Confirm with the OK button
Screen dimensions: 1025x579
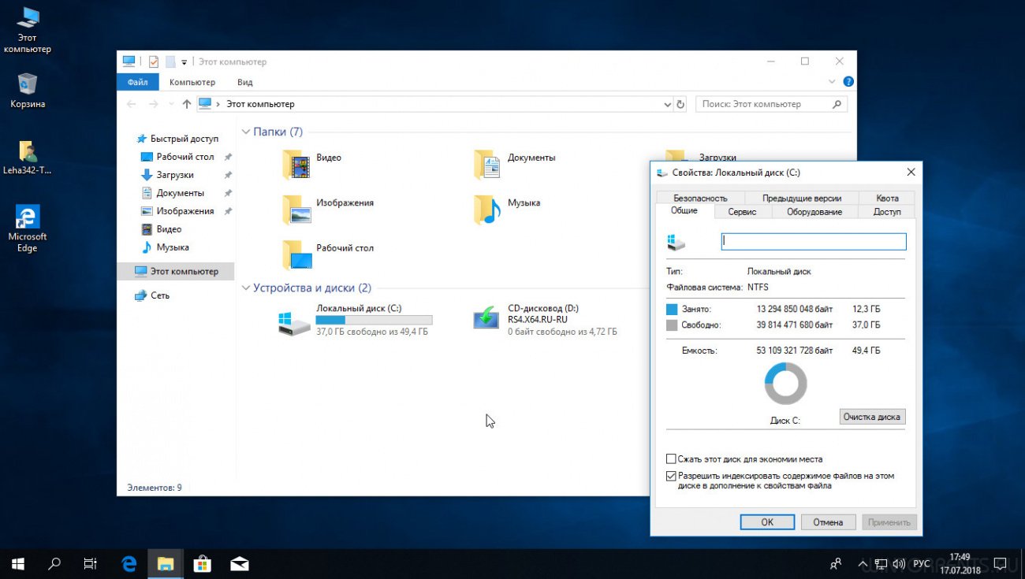pyautogui.click(x=767, y=521)
